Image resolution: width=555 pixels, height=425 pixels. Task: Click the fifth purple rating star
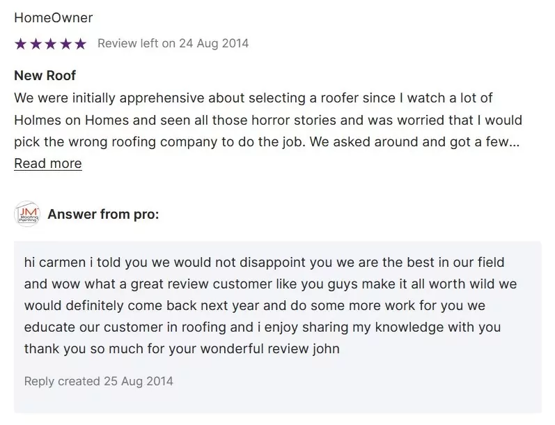point(80,44)
